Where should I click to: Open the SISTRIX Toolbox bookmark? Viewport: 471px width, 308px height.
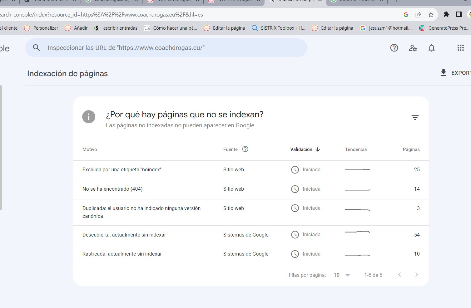(x=278, y=28)
